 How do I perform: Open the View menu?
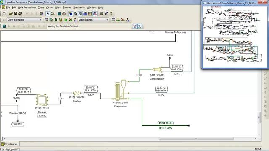pyautogui.click(x=58, y=8)
